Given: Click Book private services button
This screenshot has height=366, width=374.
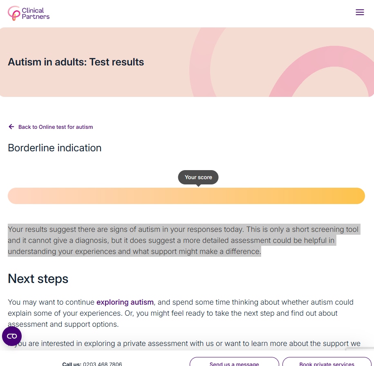Looking at the screenshot, I should [327, 363].
